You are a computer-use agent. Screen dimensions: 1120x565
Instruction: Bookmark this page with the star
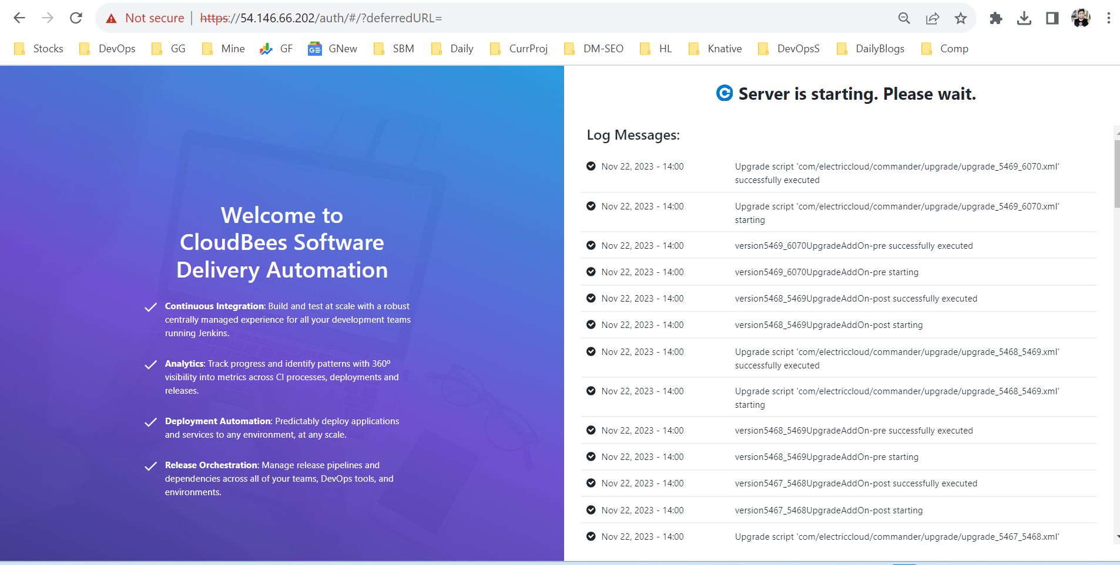click(960, 18)
